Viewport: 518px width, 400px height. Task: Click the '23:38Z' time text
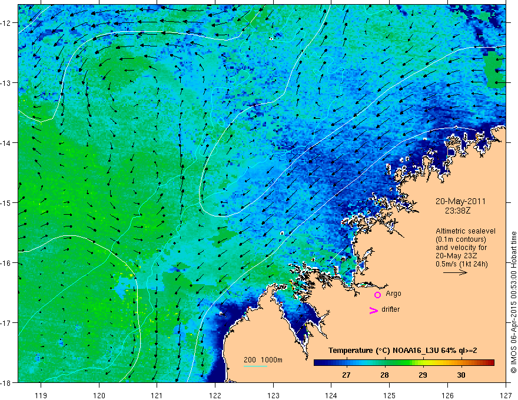457,211
